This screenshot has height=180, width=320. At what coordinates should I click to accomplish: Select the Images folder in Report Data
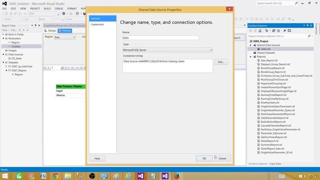(x=12, y=50)
